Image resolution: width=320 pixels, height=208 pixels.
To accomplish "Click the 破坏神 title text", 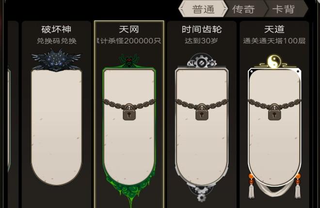I will (x=56, y=30).
